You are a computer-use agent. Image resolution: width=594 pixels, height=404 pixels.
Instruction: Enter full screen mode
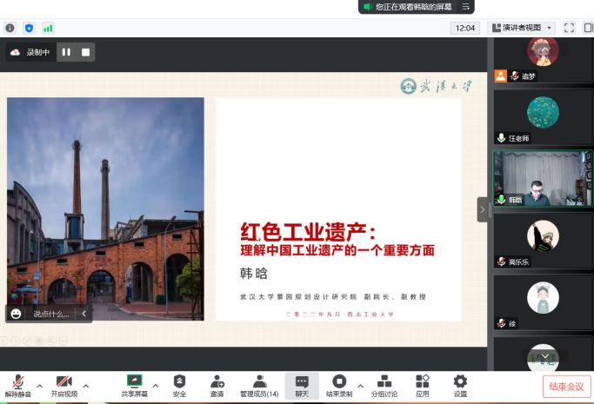pos(570,28)
